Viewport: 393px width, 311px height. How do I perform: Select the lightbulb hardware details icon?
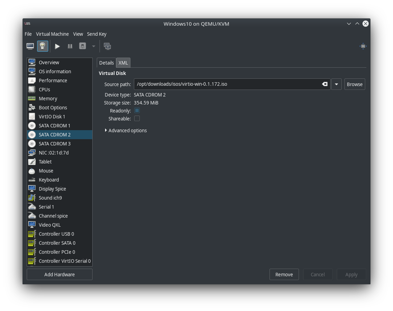(x=42, y=46)
